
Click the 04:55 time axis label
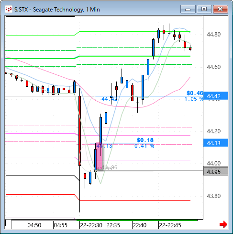61,225
